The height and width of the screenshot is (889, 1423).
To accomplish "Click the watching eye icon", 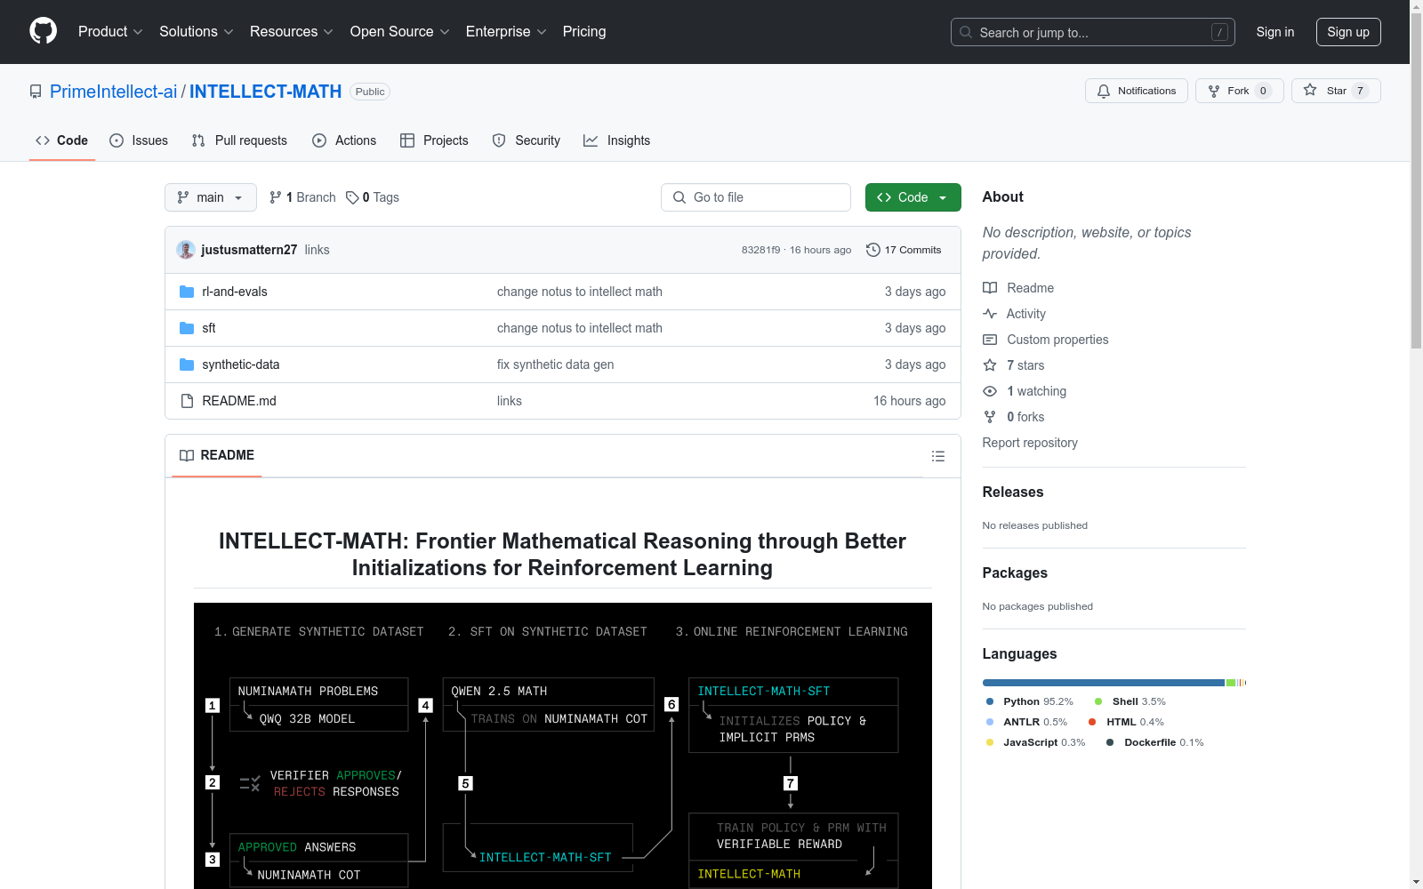I will (x=990, y=391).
